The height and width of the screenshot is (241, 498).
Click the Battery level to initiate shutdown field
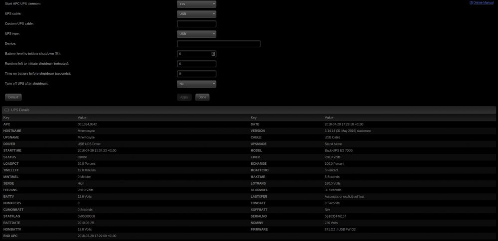click(197, 54)
